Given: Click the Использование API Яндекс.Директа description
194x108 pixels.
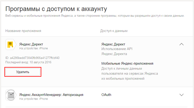Looking at the screenshot, I should 117,52.
